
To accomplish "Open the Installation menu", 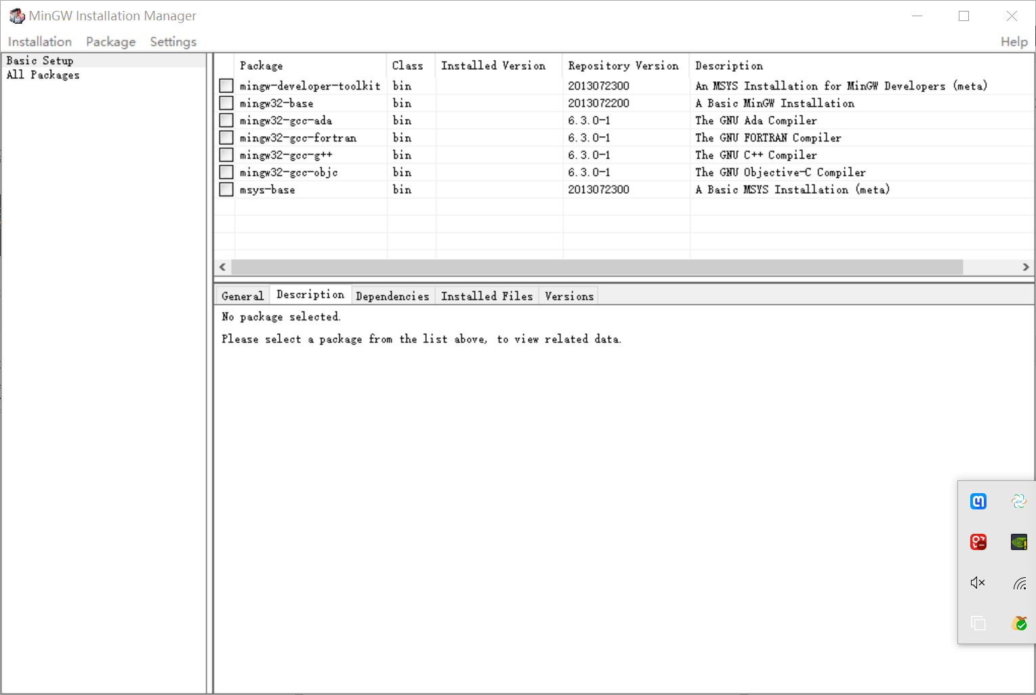I will pyautogui.click(x=40, y=41).
